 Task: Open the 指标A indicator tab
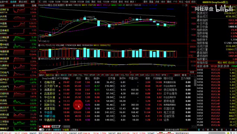click(42, 75)
